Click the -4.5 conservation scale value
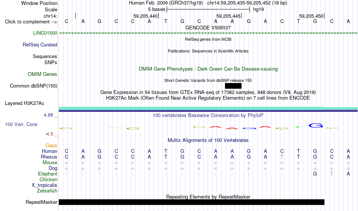This screenshot has height=211, width=358. [49, 134]
